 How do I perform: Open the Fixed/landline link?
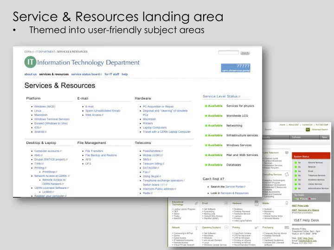coord(153,151)
